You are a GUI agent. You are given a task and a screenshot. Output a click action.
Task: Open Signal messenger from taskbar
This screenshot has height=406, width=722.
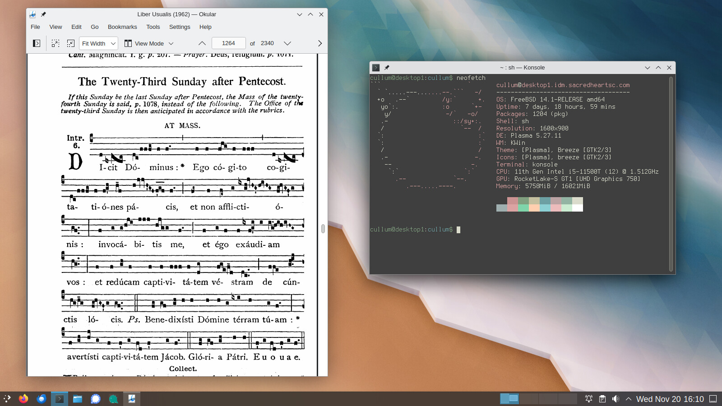[96, 399]
